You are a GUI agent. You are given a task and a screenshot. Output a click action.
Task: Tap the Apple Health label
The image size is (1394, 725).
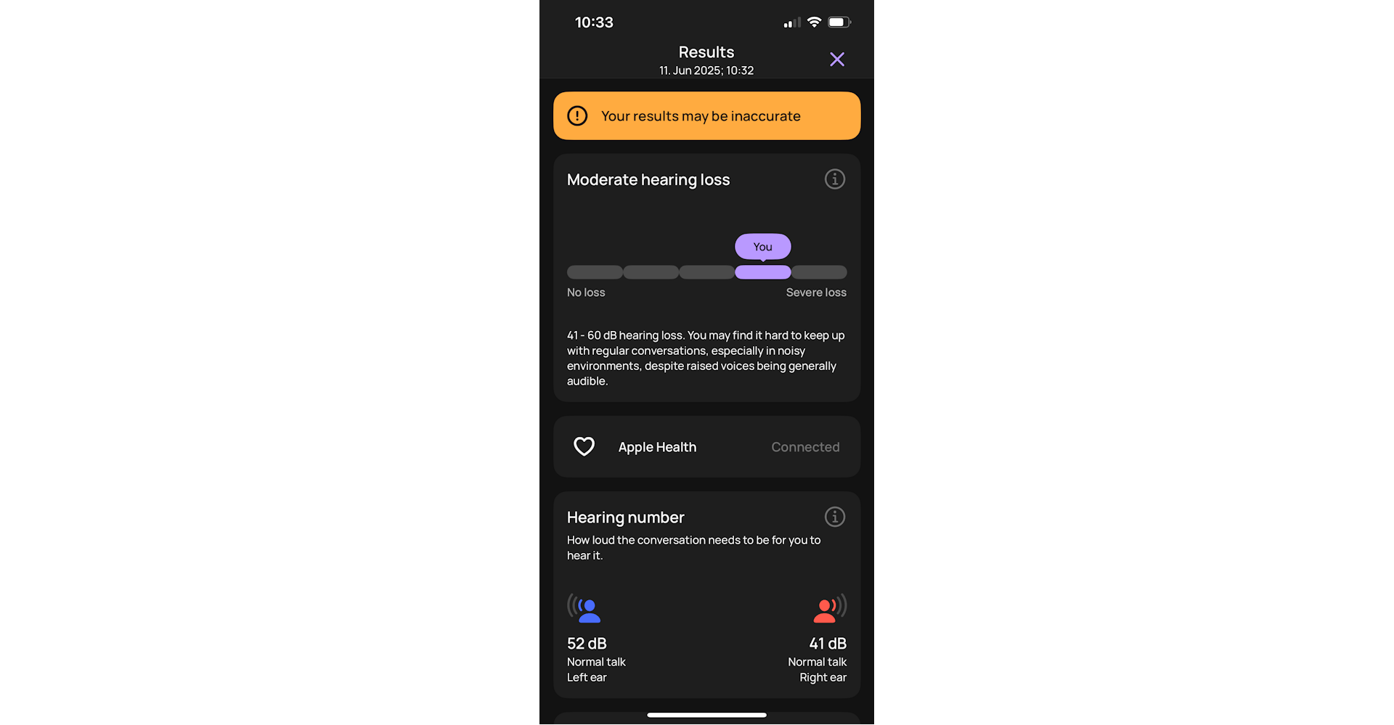pyautogui.click(x=657, y=447)
